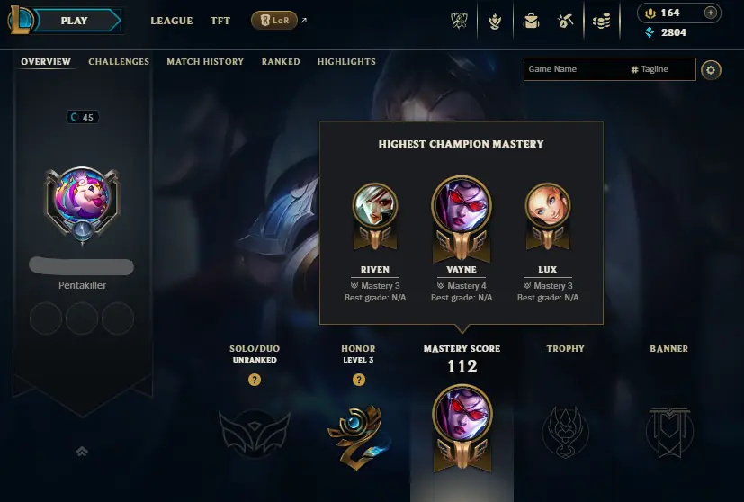The height and width of the screenshot is (502, 744).
Task: Click the Solo/Duo question mark help icon
Action: pos(255,380)
